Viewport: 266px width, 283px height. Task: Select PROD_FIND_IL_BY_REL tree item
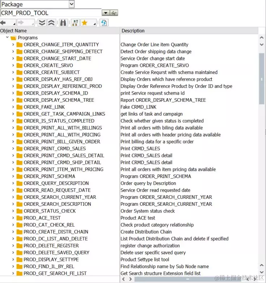(49, 266)
